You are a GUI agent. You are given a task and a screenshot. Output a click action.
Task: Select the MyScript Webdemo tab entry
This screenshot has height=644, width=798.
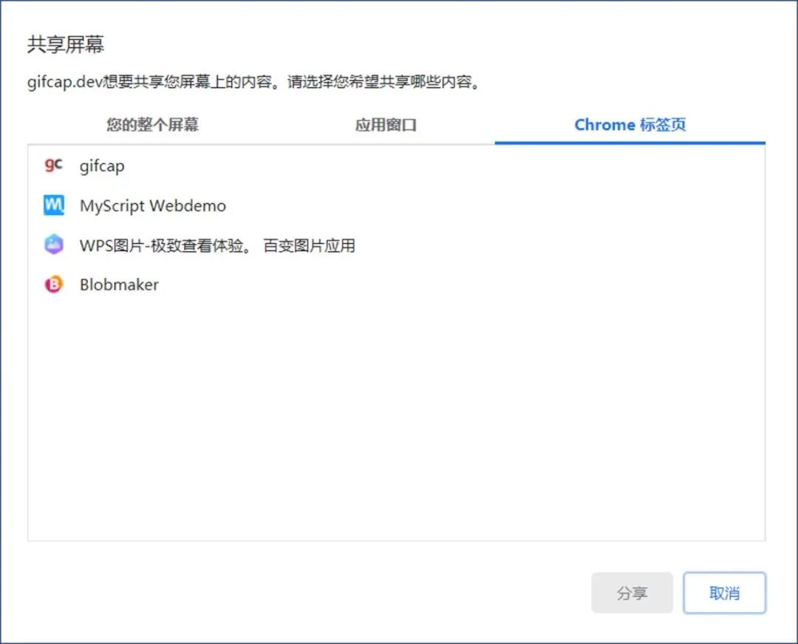coord(222,206)
